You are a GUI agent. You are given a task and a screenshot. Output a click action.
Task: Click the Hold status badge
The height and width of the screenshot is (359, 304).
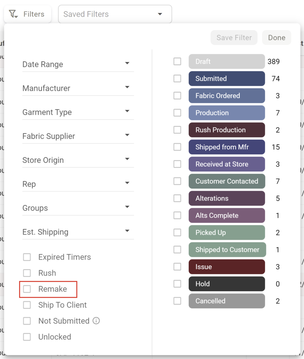227,284
